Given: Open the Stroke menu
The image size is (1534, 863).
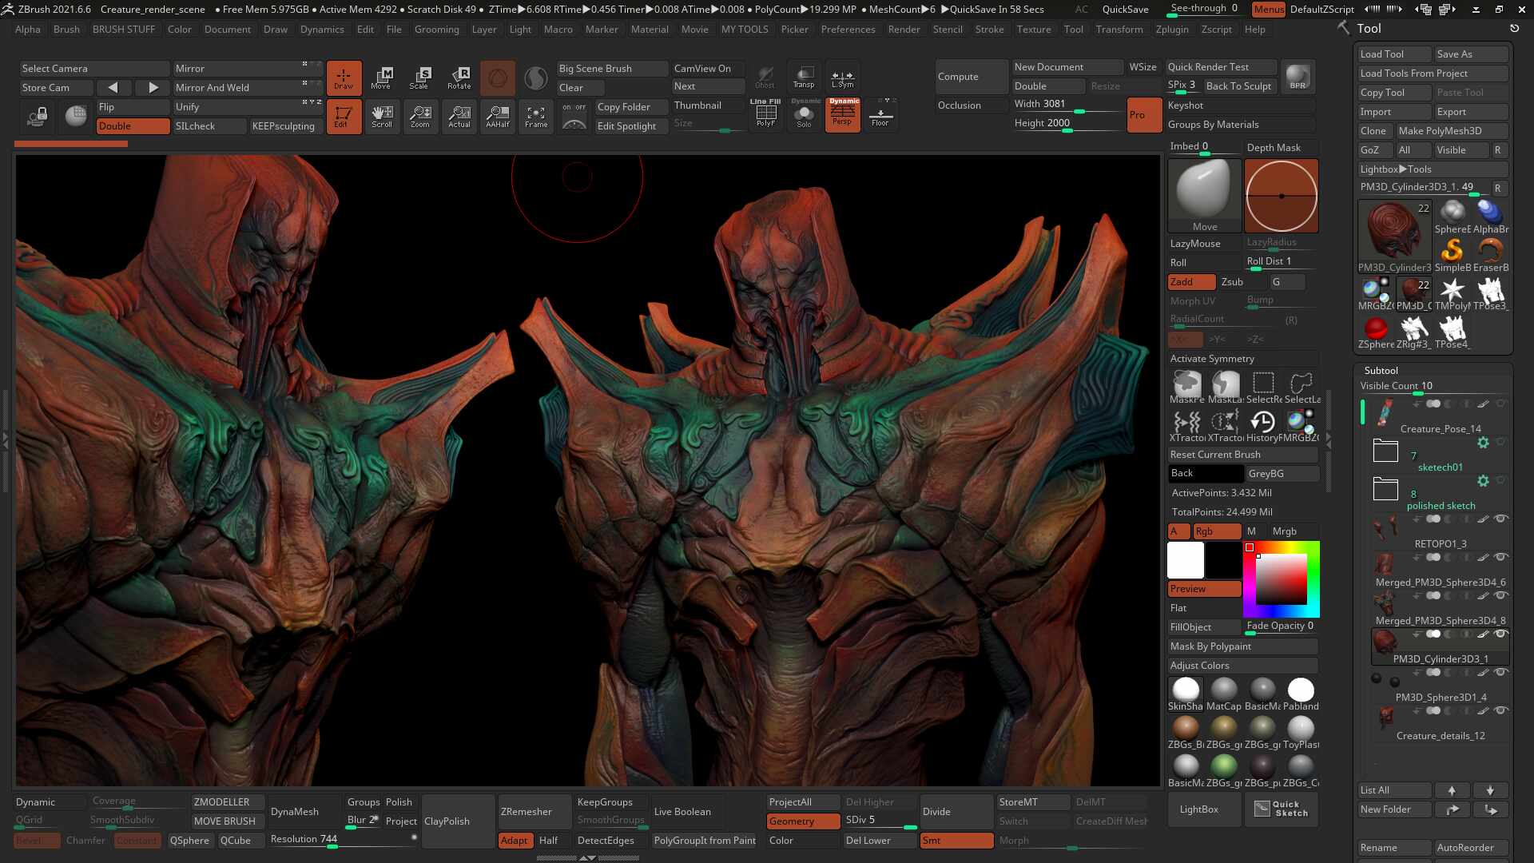Looking at the screenshot, I should [989, 30].
